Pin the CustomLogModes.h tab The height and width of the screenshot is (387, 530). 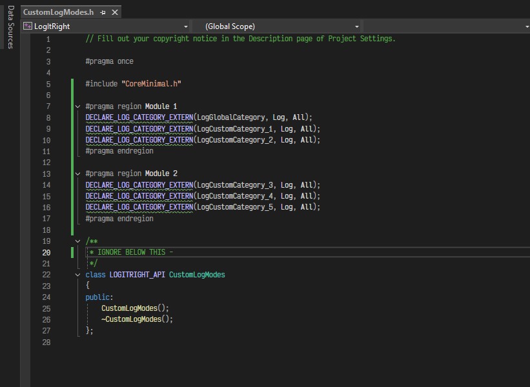click(103, 12)
